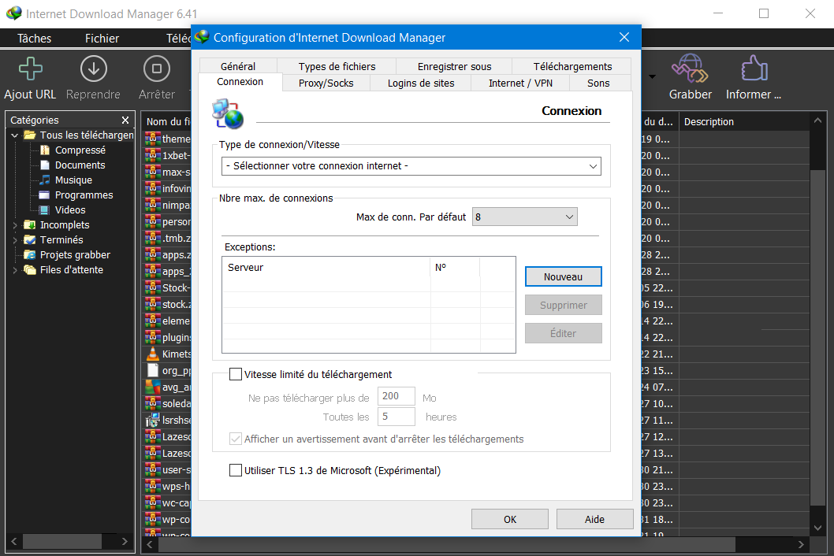Select the Compressé category icon

[45, 150]
